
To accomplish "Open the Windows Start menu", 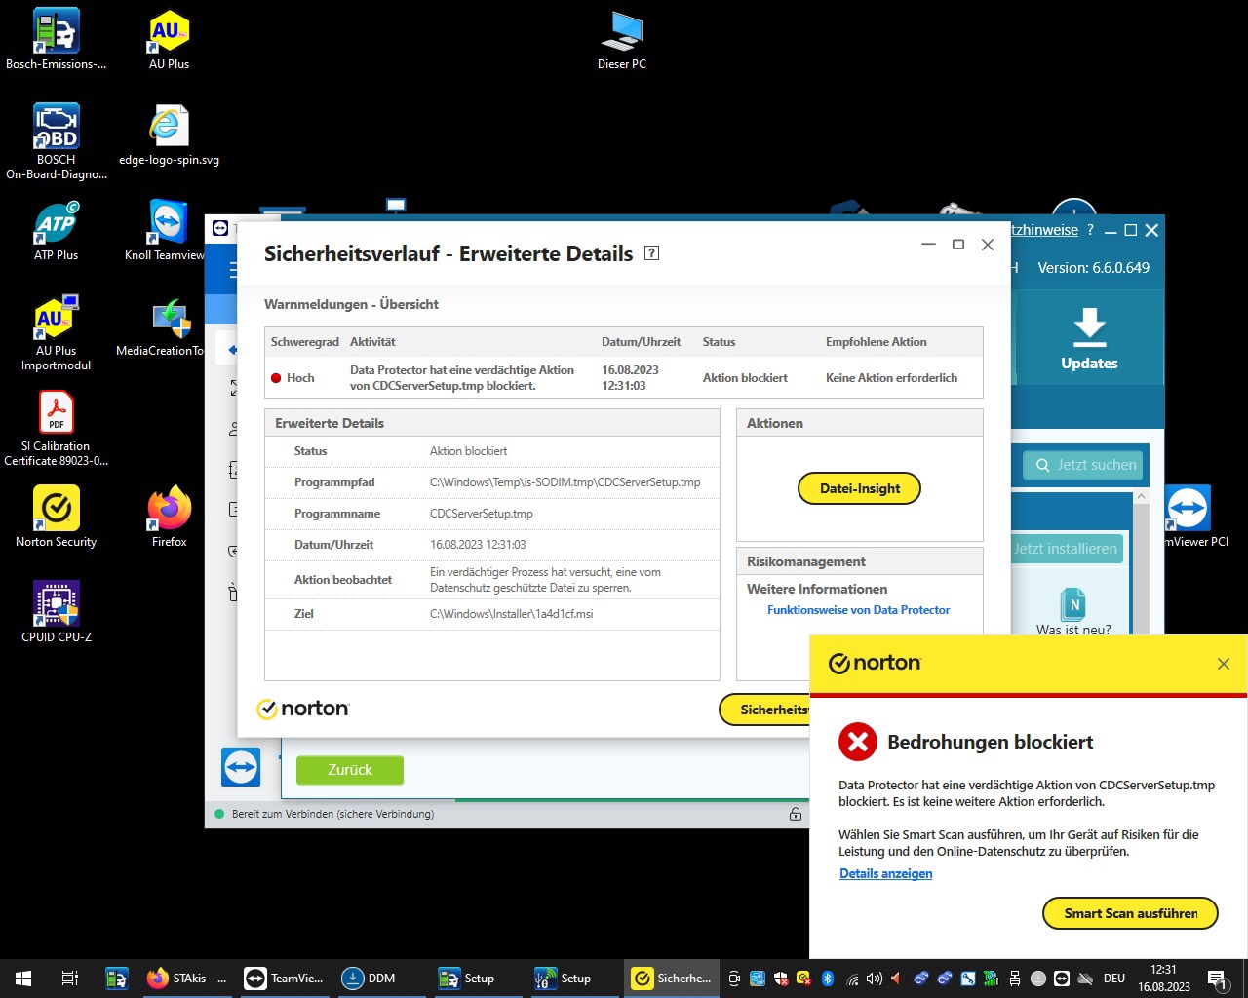I will [23, 979].
